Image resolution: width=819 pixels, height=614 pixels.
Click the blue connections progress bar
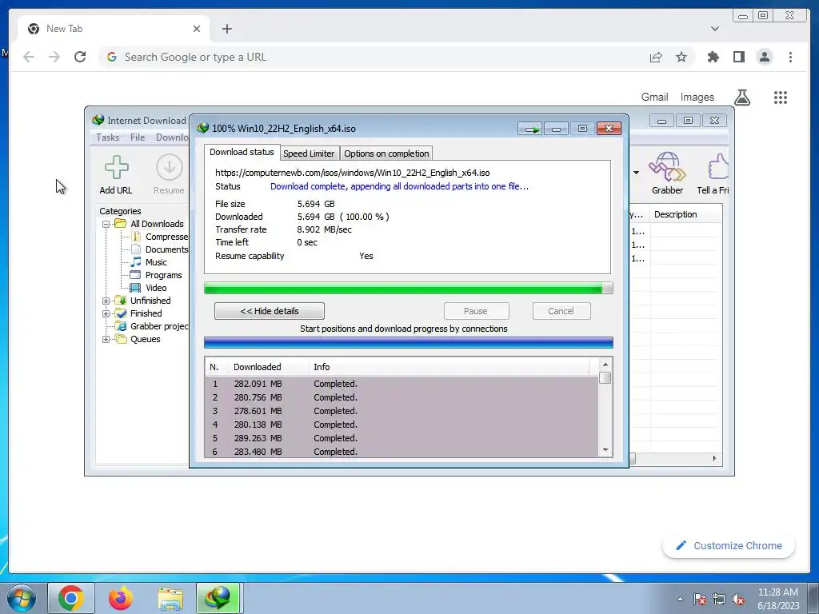click(409, 343)
